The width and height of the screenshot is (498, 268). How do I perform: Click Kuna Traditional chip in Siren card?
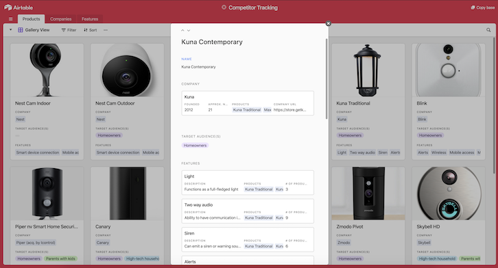[x=259, y=246]
